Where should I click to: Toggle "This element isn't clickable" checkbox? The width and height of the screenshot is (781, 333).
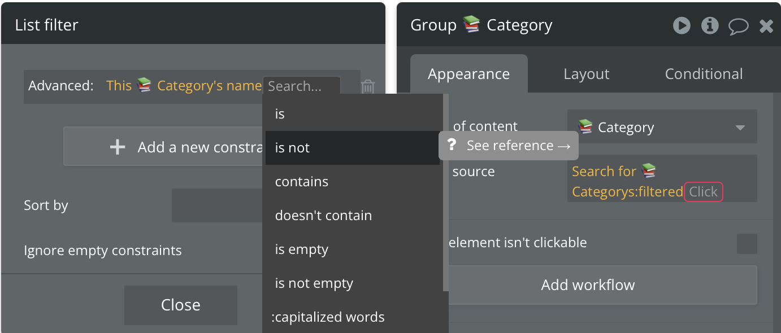(747, 244)
